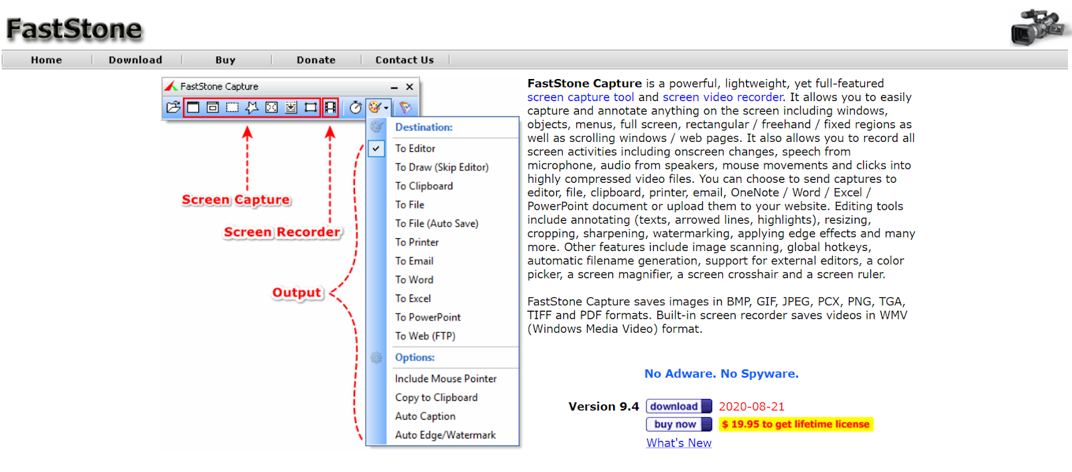
Task: Open the Contact Us nav item
Action: pyautogui.click(x=405, y=60)
